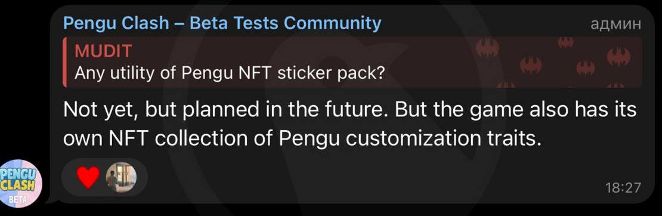Viewport: 662px width, 216px height.
Task: Jump to quoted message about sticker pack utility
Action: [x=352, y=61]
